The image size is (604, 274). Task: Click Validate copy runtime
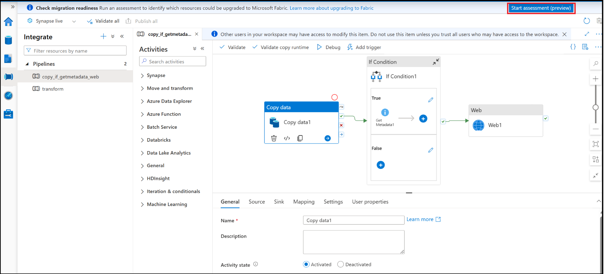click(x=280, y=47)
